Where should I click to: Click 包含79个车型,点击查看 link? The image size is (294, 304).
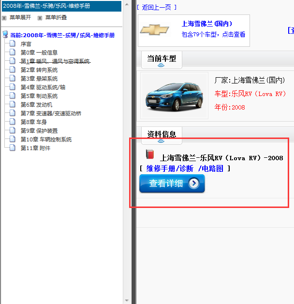coord(213,34)
